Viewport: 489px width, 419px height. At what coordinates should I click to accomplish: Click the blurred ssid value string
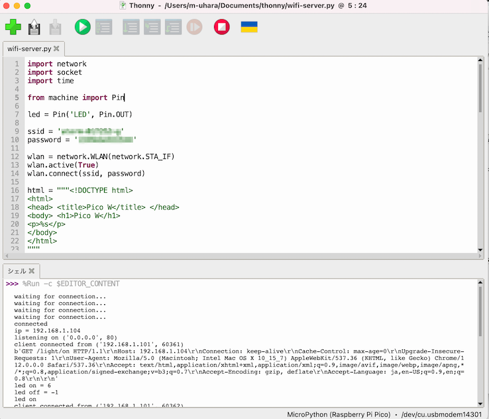[x=91, y=131]
